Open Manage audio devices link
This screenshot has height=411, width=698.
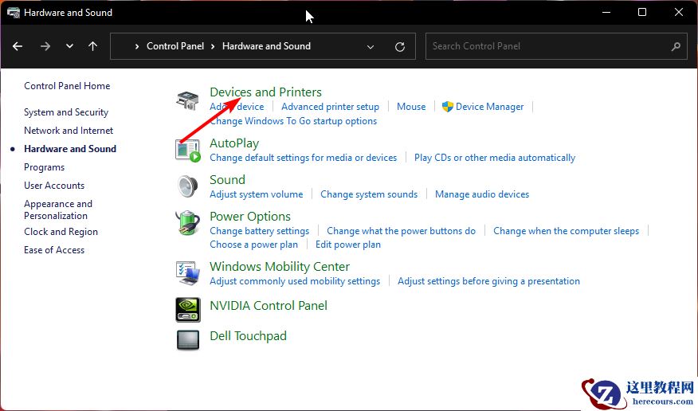tap(481, 194)
